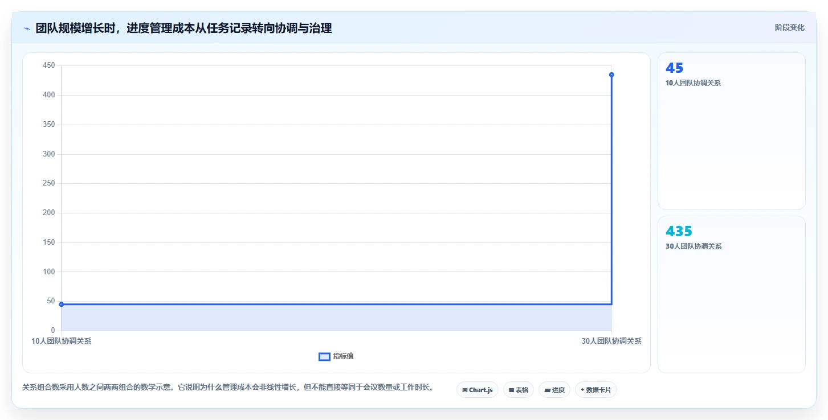
Task: Select the 数据卡片 tag chip
Action: (x=596, y=390)
